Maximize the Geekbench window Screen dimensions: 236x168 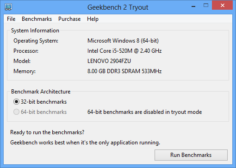pyautogui.click(x=206, y=6)
